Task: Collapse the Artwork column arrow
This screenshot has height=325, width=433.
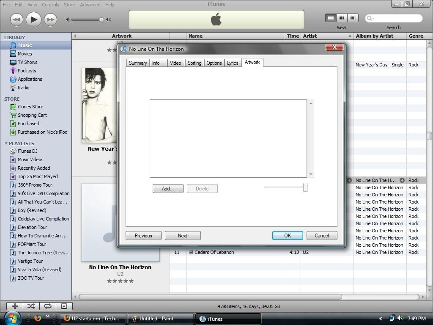Action: pyautogui.click(x=75, y=36)
